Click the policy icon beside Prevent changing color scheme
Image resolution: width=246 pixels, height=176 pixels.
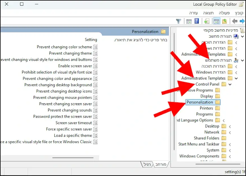point(95,47)
